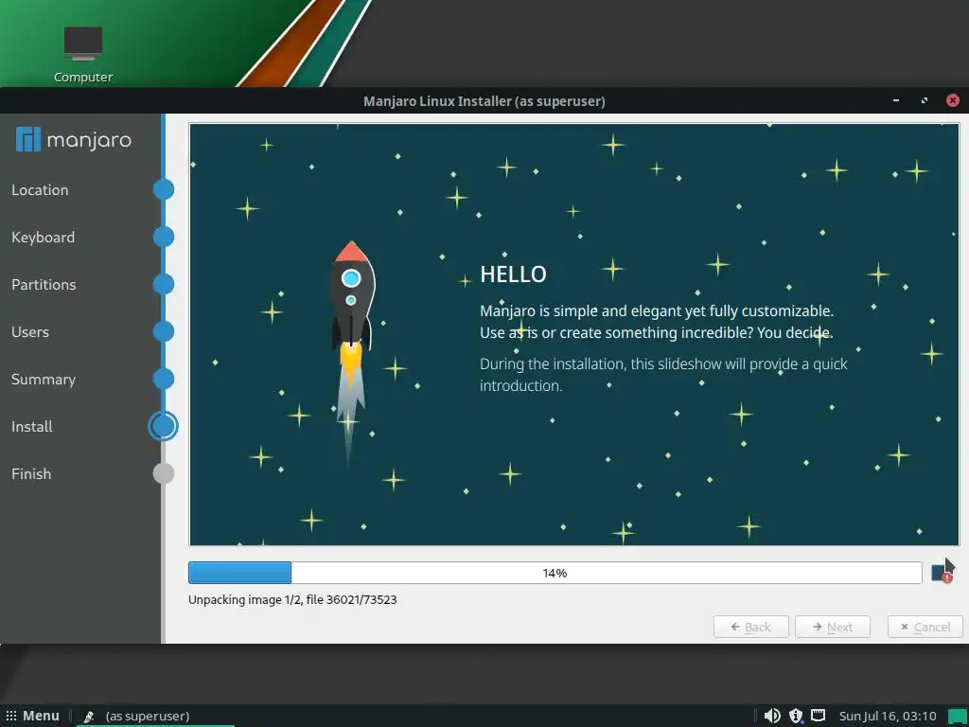The image size is (969, 727).
Task: Close the Manjaro Linux Installer window
Action: [953, 100]
